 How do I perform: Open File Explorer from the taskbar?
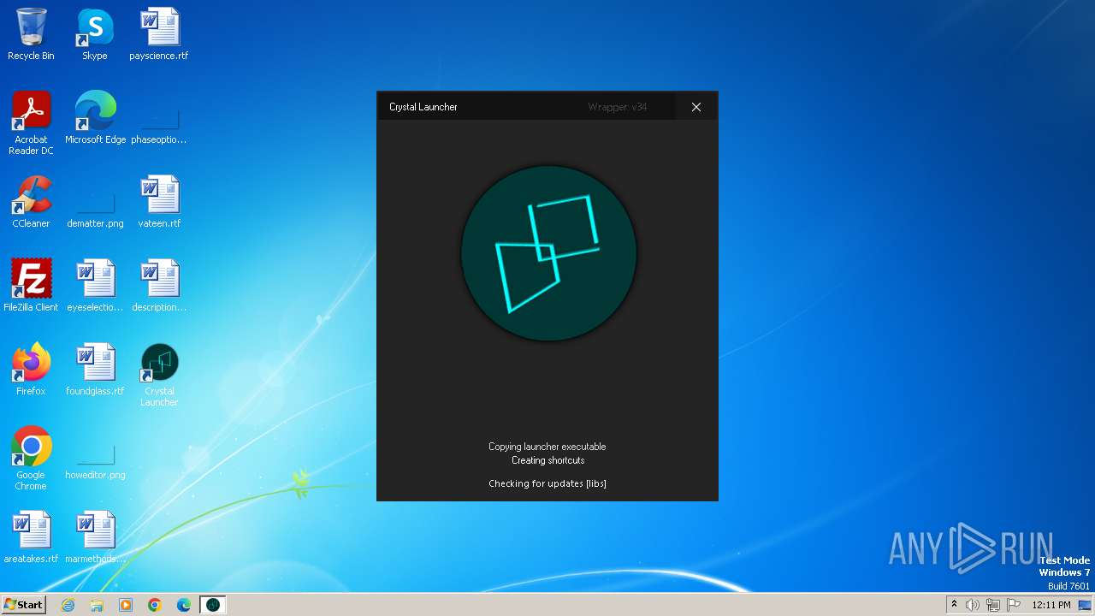[x=97, y=605]
